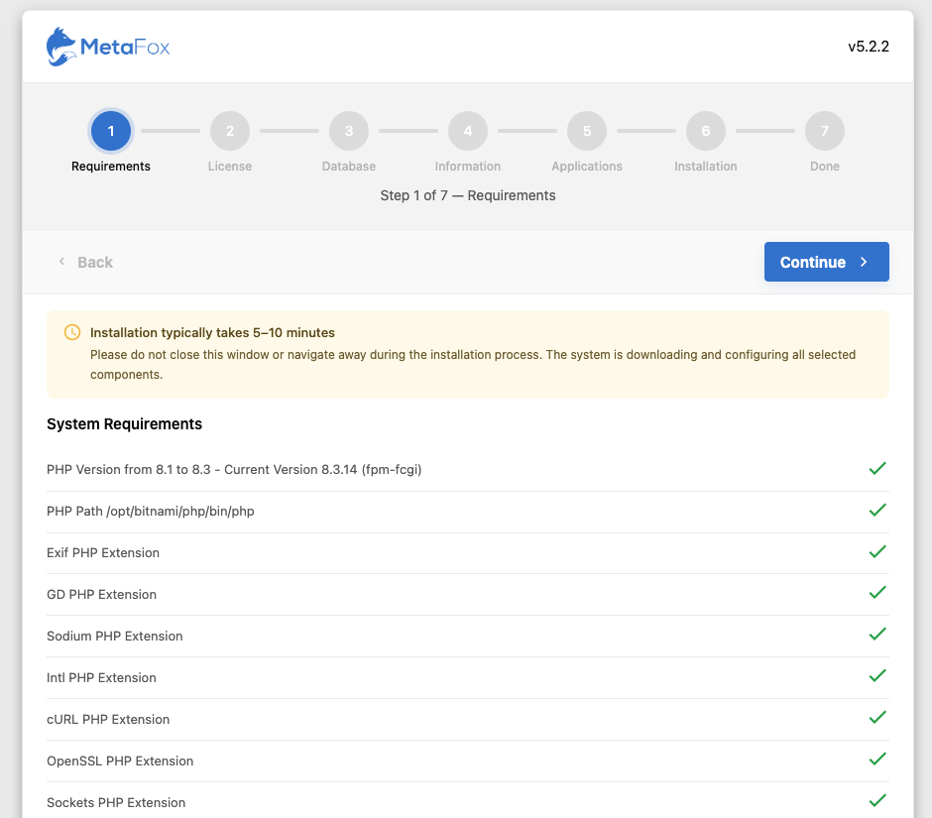The image size is (932, 818).
Task: Click checkmark for cURL PHP Extension
Action: 876,718
